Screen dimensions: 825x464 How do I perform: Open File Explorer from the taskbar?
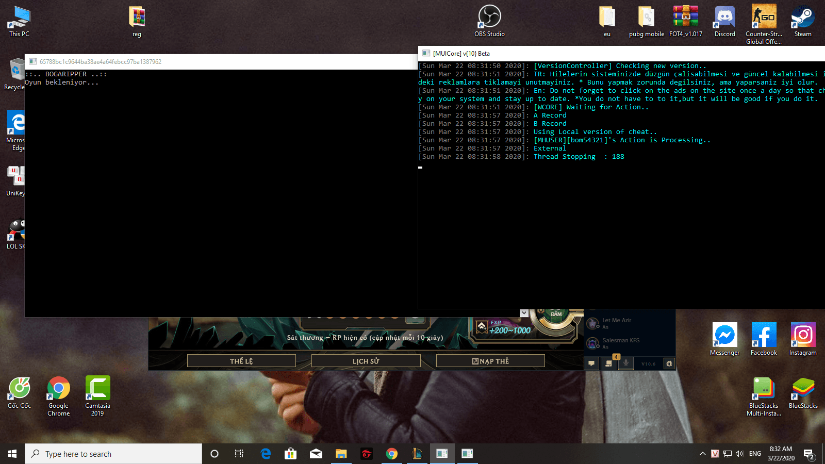coord(341,454)
